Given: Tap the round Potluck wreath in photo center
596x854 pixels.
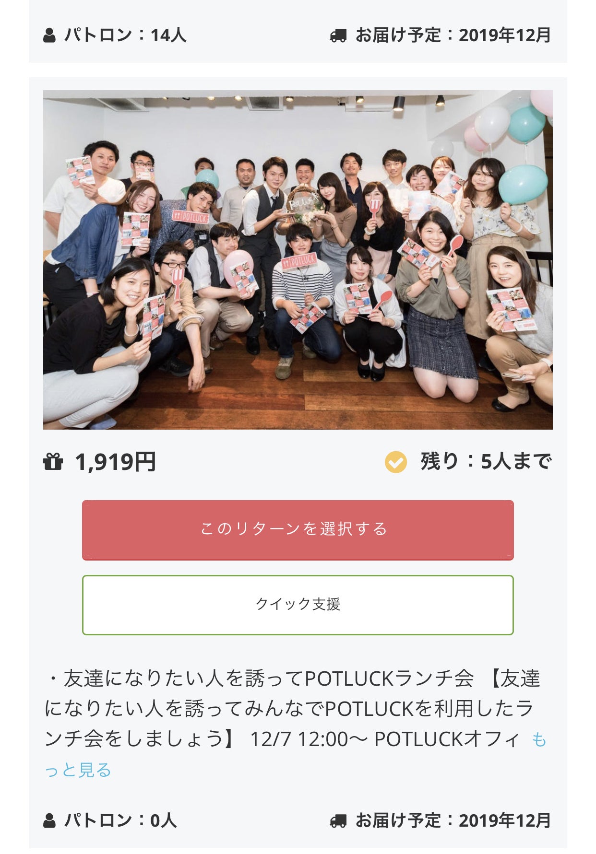Looking at the screenshot, I should [303, 202].
